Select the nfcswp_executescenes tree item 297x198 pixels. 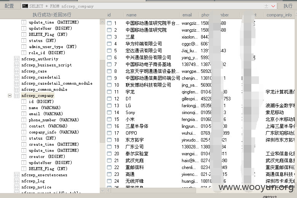click(x=44, y=175)
